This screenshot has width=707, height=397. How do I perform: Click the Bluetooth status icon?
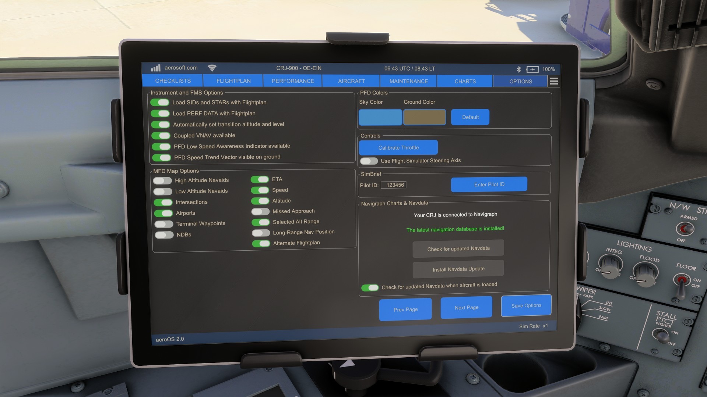[x=518, y=69]
